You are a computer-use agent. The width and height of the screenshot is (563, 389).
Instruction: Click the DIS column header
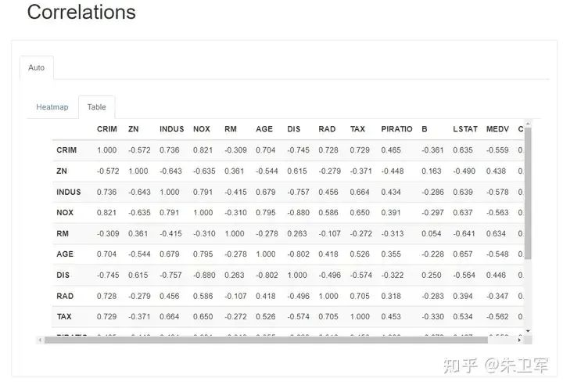(x=294, y=129)
